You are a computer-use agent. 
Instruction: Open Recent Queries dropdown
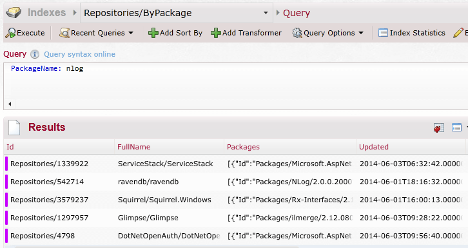click(96, 33)
